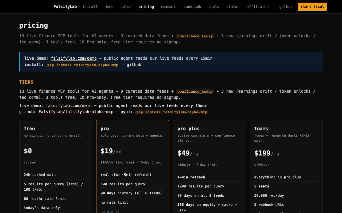Click the confluence_today code tag in page intro

pos(195,36)
